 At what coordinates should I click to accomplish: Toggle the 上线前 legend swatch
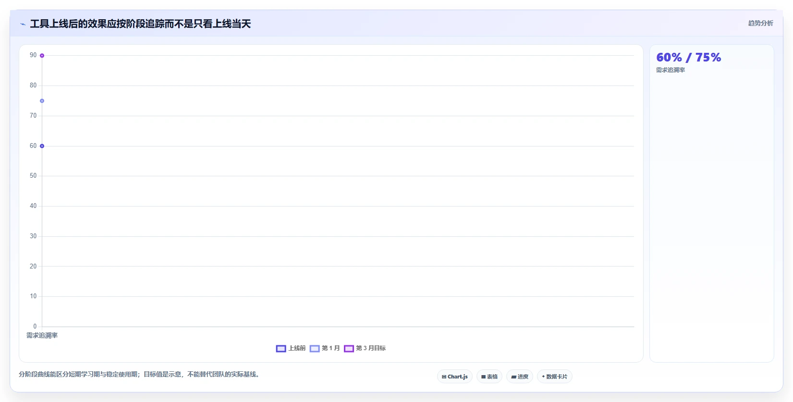coord(281,348)
